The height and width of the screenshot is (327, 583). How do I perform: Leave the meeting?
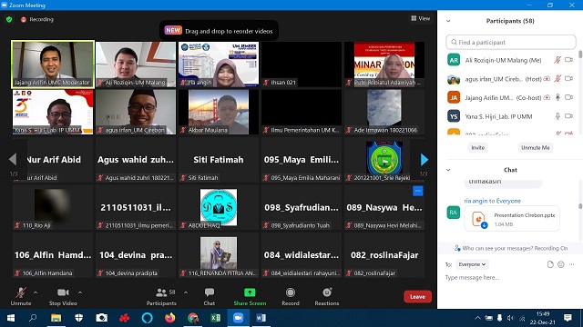pos(417,297)
